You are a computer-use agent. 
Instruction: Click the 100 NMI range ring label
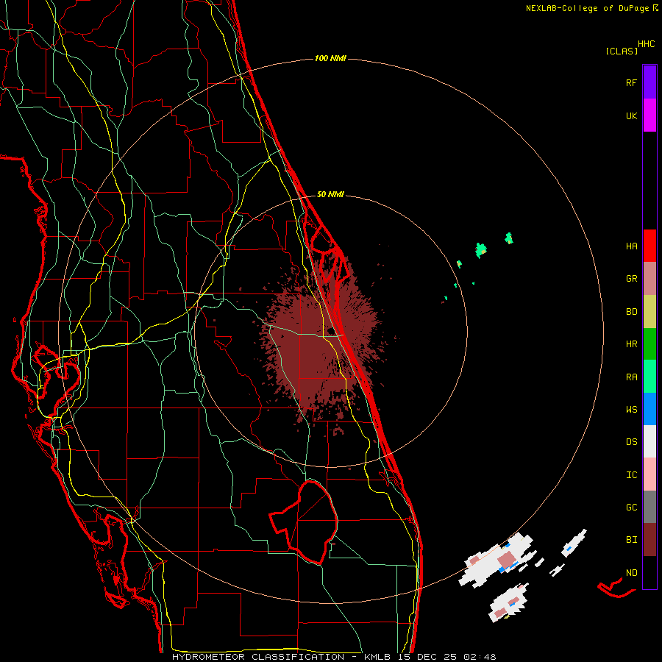[x=330, y=58]
